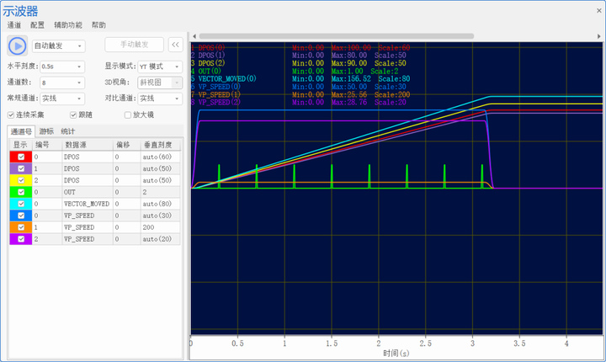Click VP_SPEED(1) legend in waveform
This screenshot has height=362, width=606.
[x=220, y=94]
